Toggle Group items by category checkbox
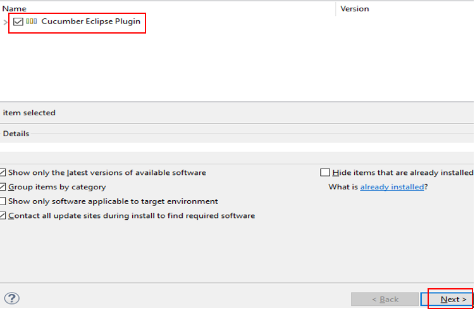Screen dimensions: 475x311 (x=3, y=187)
